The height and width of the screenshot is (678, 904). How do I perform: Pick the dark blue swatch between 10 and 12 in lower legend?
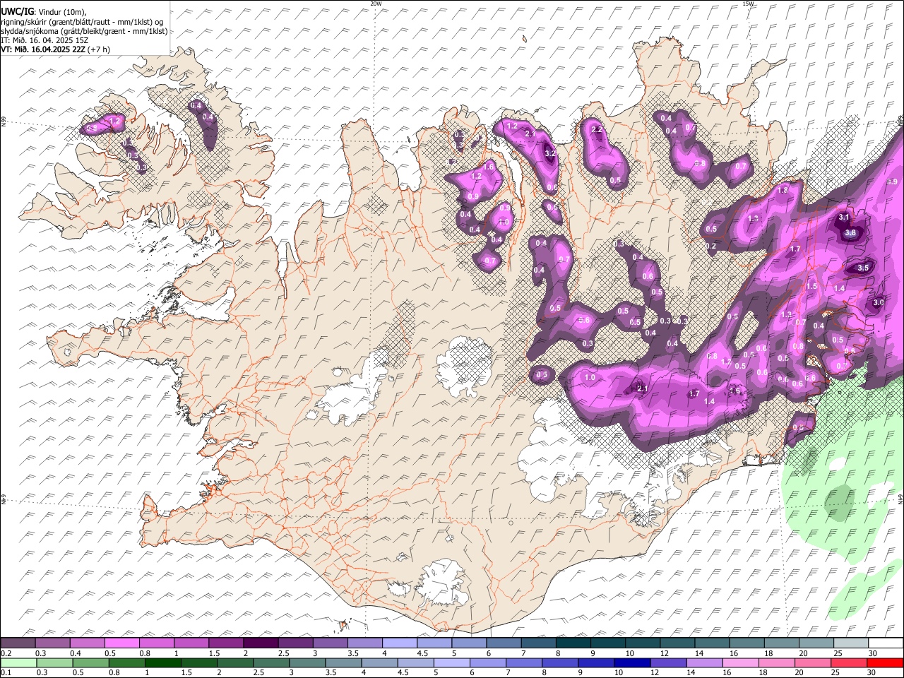[632, 662]
